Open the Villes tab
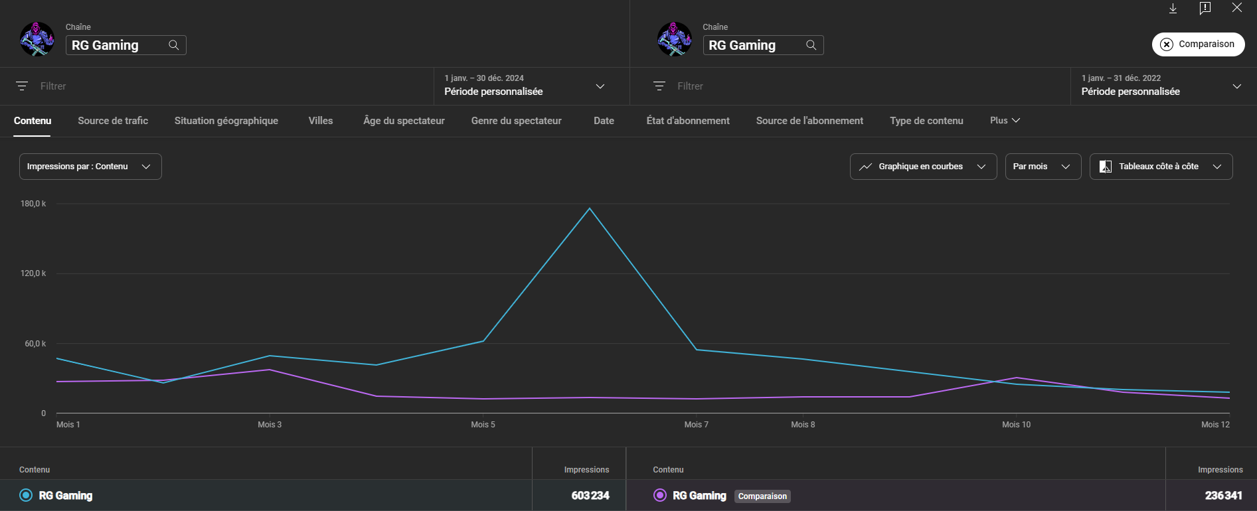 [321, 121]
